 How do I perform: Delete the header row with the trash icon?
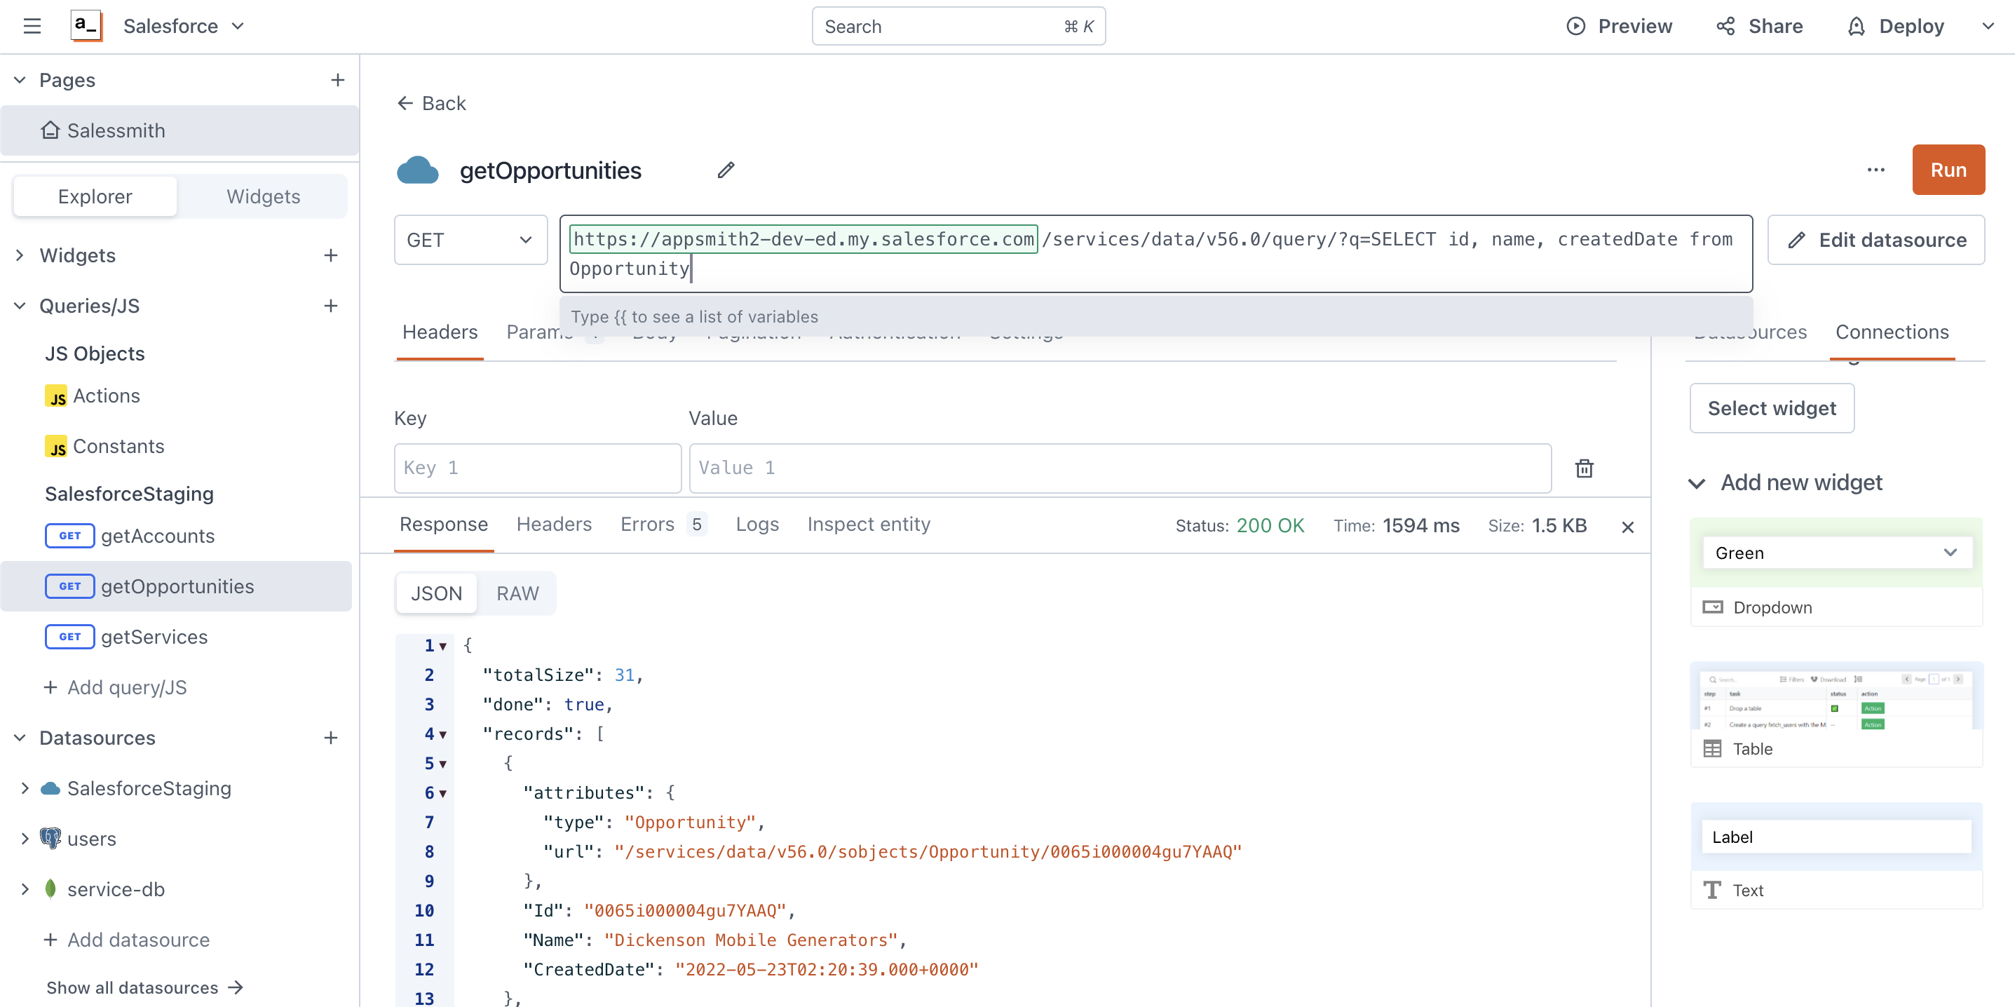[1584, 467]
